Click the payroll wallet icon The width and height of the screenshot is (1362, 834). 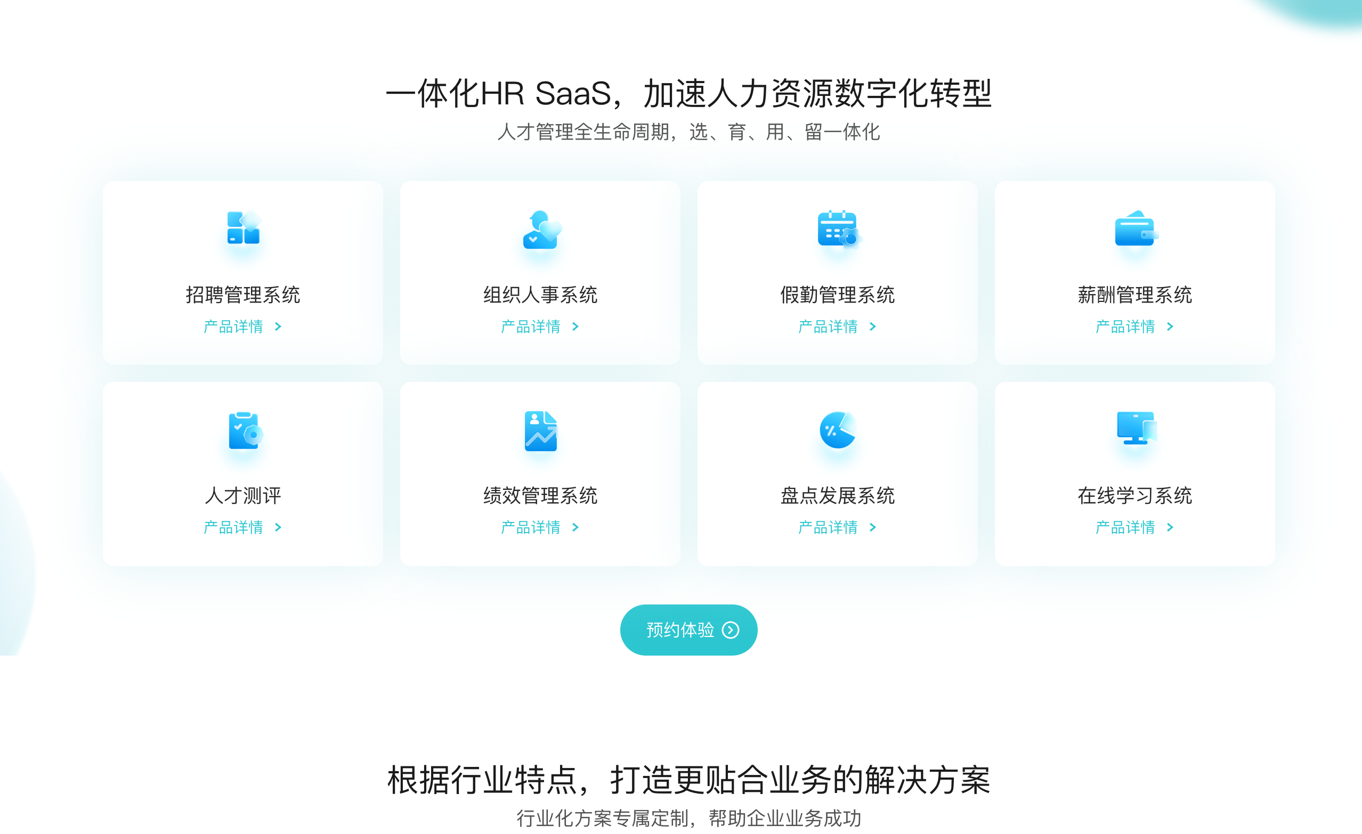(1135, 228)
